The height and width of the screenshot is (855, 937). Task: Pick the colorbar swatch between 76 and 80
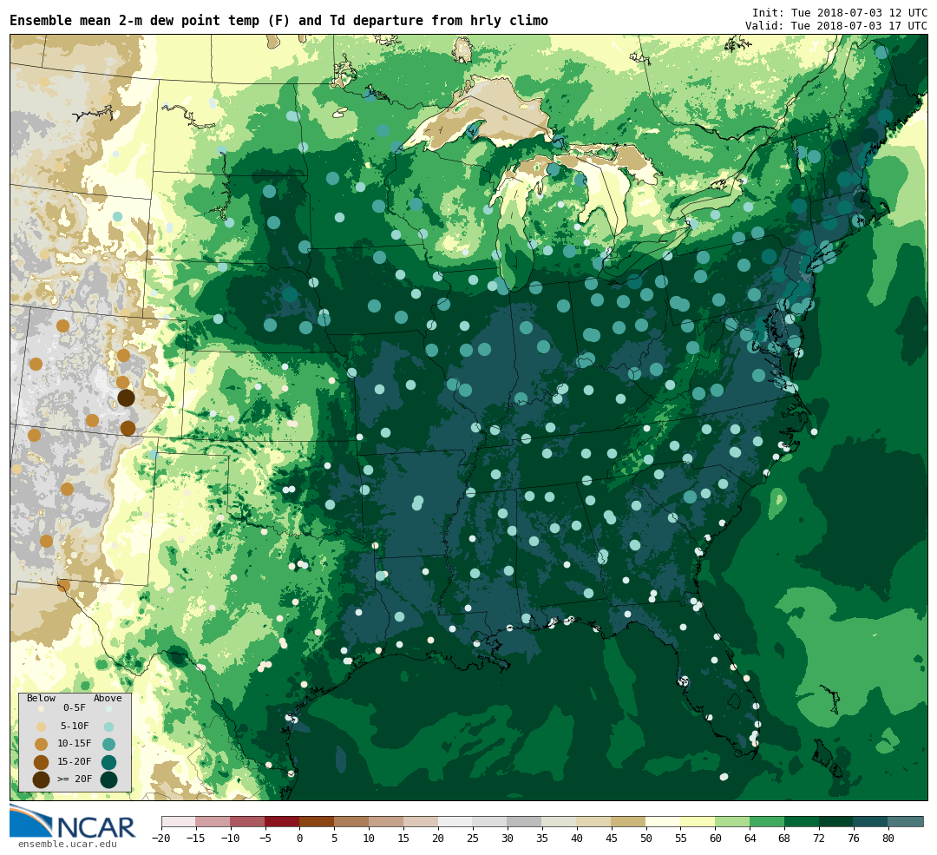pyautogui.click(x=870, y=821)
